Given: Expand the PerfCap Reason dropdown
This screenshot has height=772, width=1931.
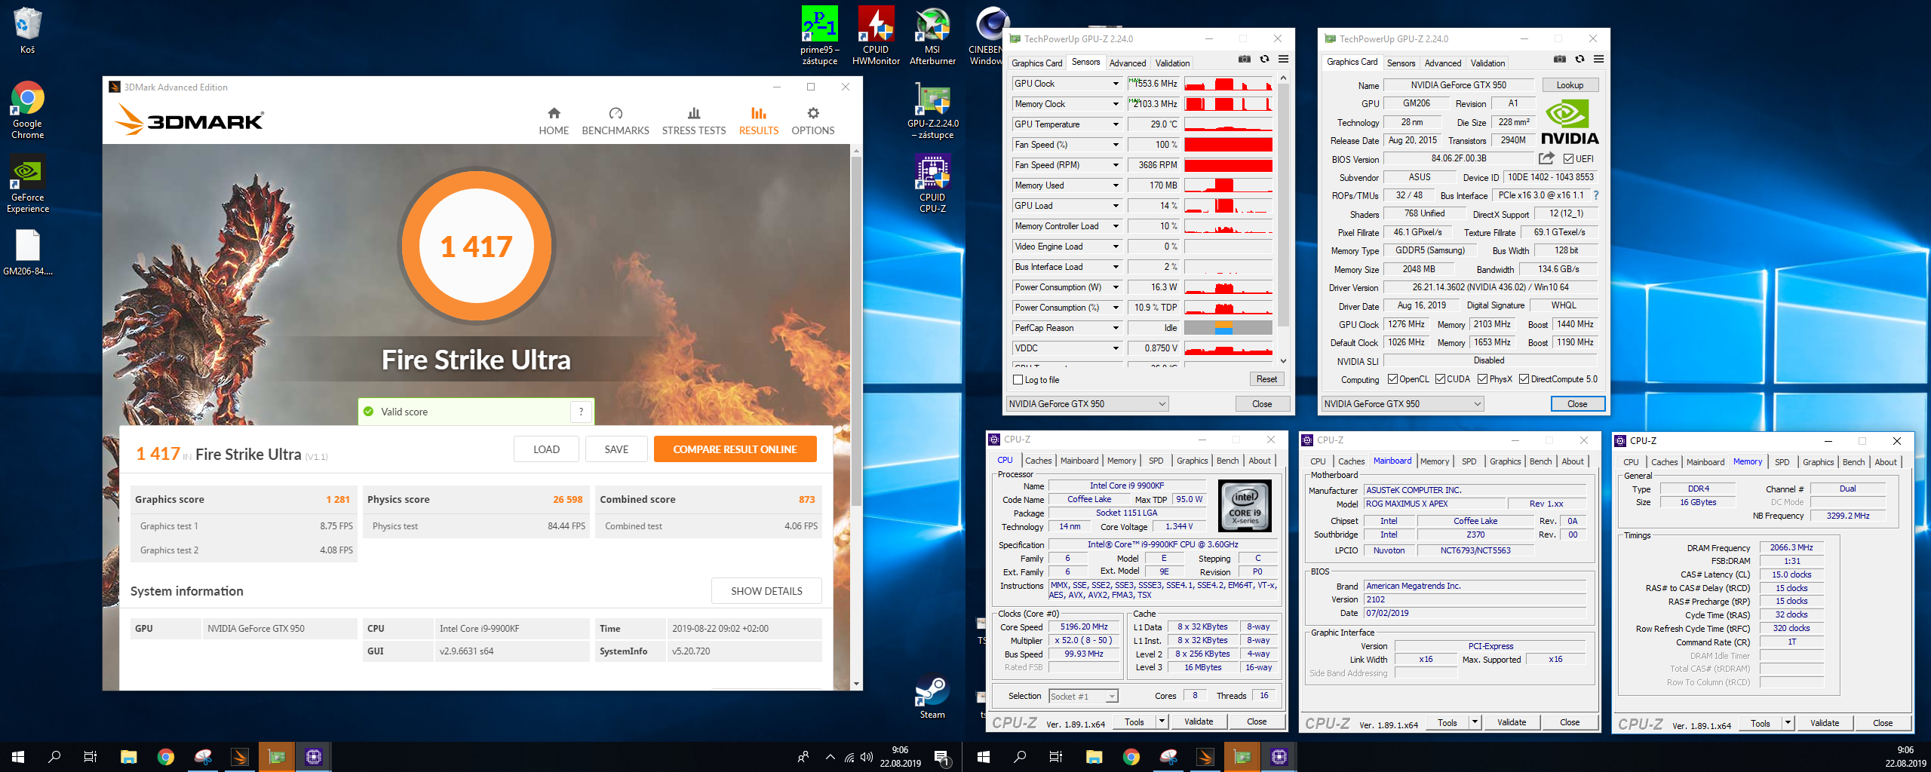Looking at the screenshot, I should point(1116,328).
